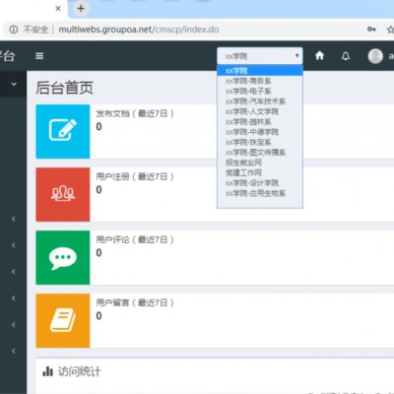The image size is (394, 394).
Task: Click 用户注册（最近7日）label
Action: [x=135, y=176]
